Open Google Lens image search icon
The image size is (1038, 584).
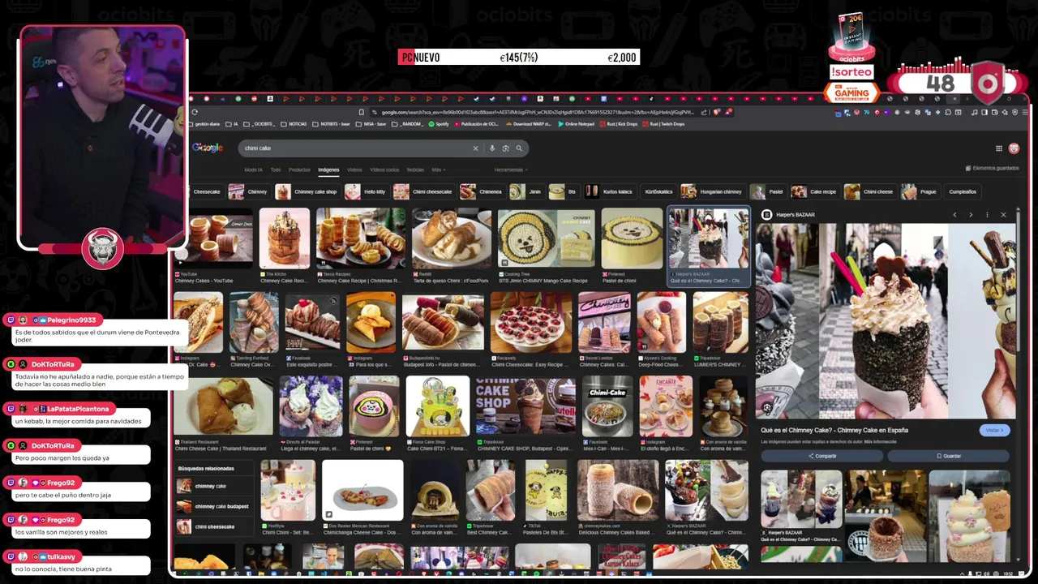coord(505,148)
